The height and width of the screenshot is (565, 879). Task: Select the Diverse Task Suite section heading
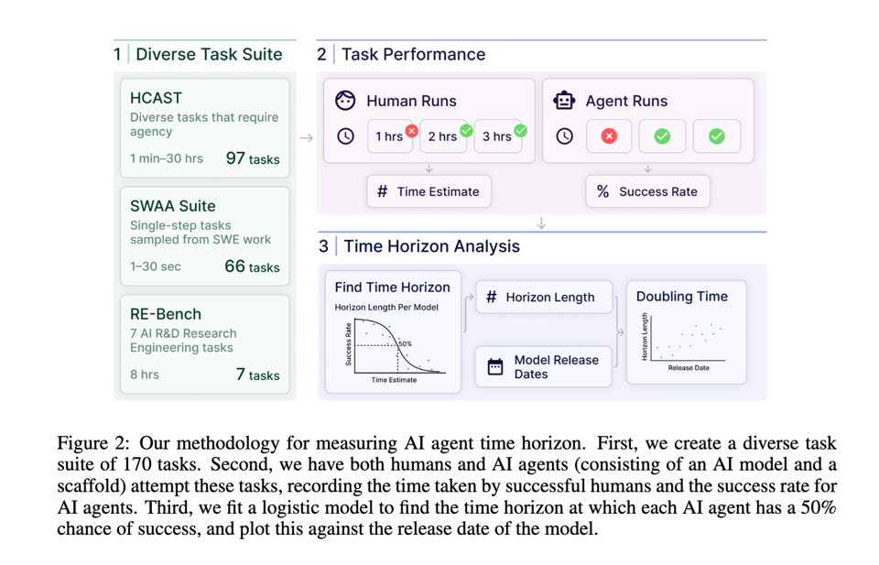pos(209,55)
